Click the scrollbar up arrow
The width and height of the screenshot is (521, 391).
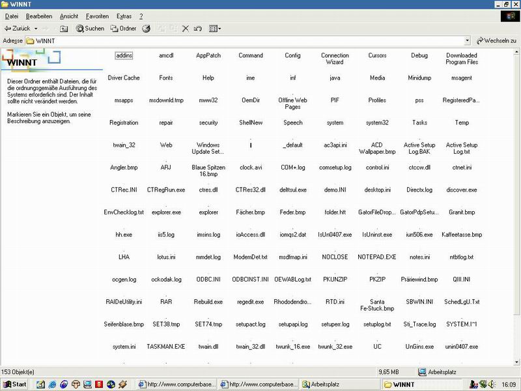point(516,52)
